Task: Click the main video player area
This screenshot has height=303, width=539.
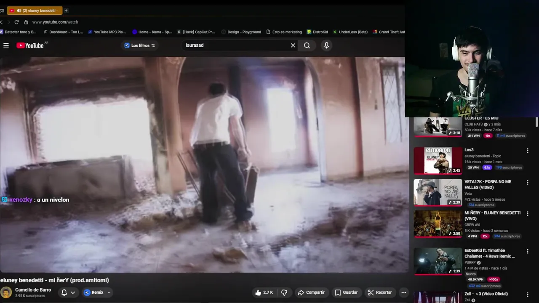Action: (204, 165)
